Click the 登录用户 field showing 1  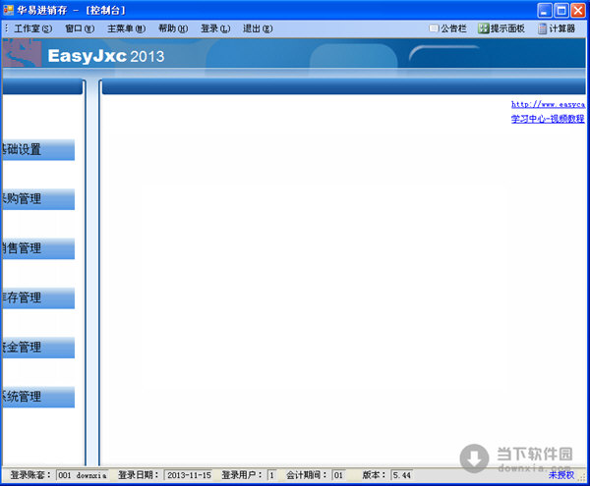[x=271, y=475]
